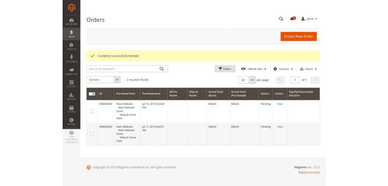388x186 pixels.
Task: Sort by Ship-to Name column header
Action: click(197, 94)
